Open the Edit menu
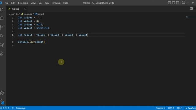 click(13, 3)
